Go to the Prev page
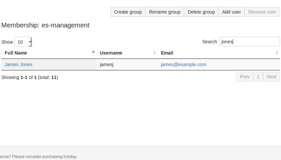The image size is (281, 160). 245,77
